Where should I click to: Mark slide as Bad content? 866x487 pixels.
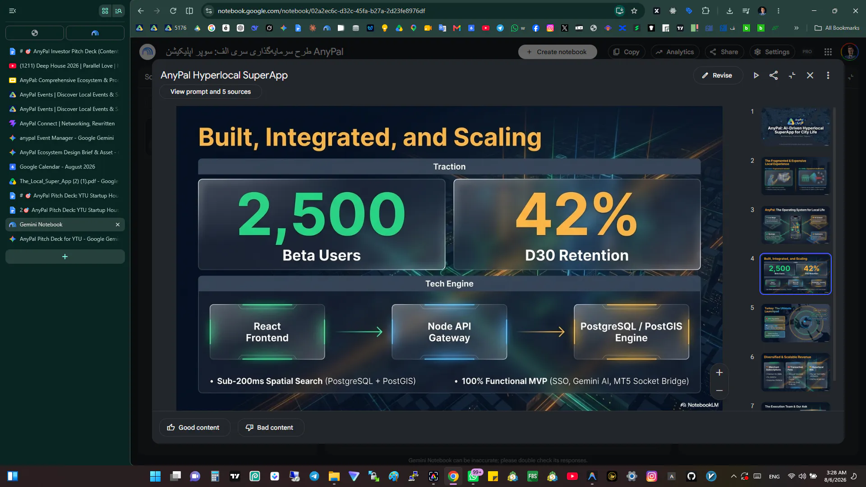271,427
